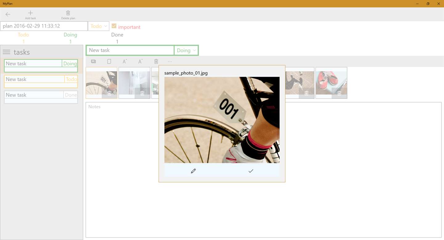Delete the red shoes photo thumbnail

[x=339, y=93]
